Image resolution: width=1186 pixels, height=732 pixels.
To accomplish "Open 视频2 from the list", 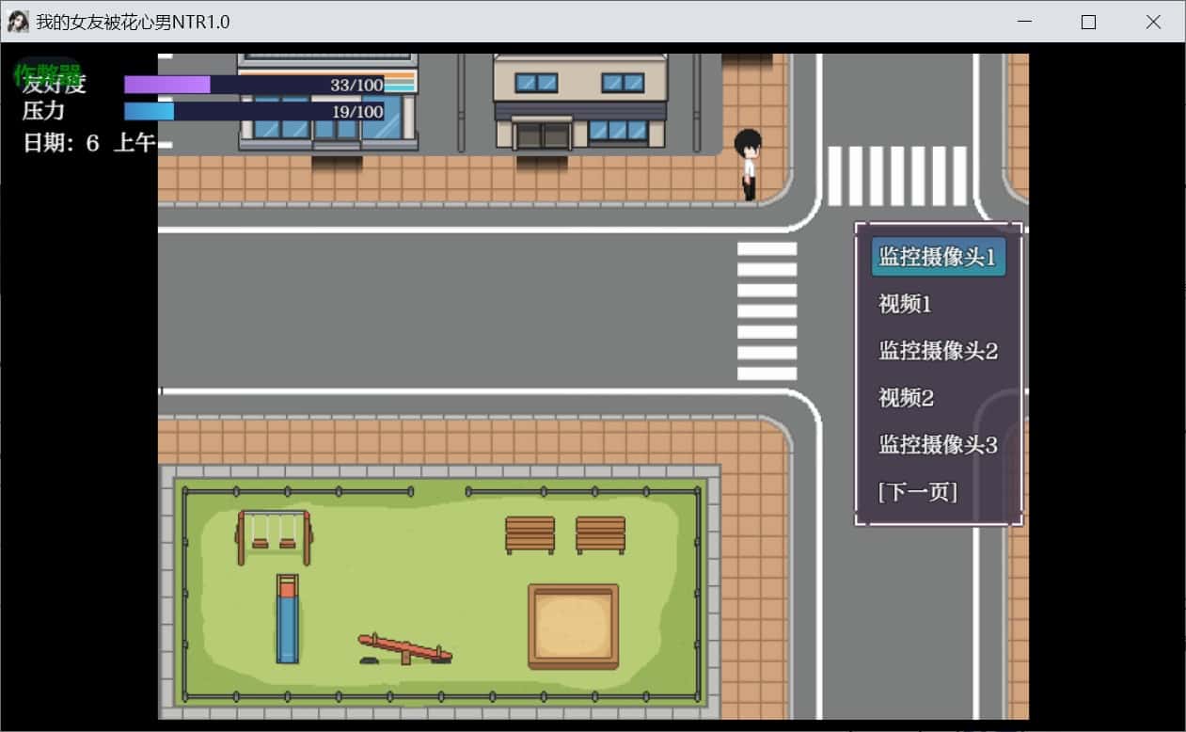I will 906,398.
